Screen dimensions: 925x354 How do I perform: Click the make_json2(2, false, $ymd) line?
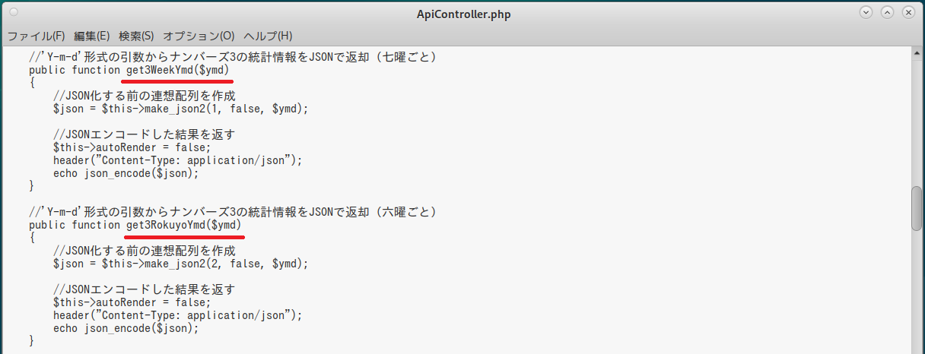[180, 264]
